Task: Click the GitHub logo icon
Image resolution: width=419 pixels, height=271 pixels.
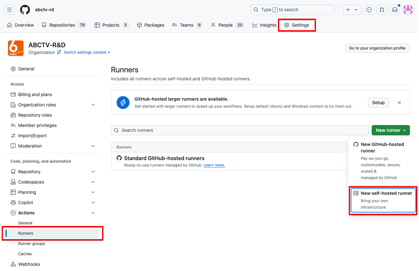Action: coord(25,10)
